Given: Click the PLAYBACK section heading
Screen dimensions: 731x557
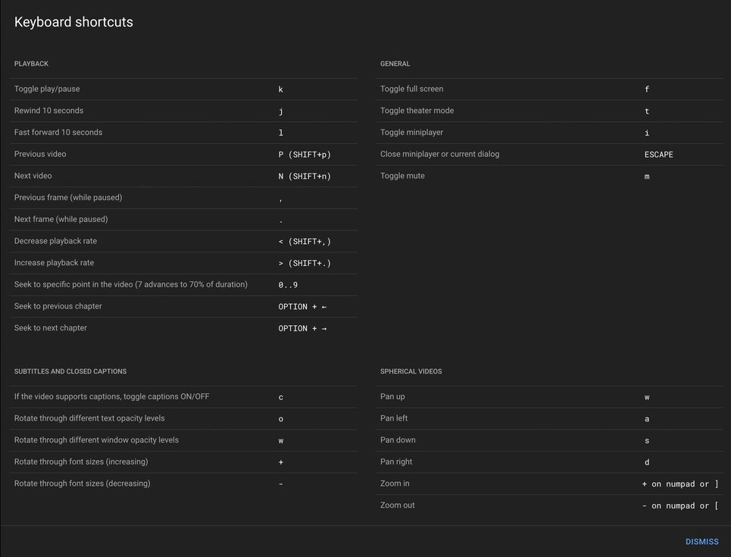Looking at the screenshot, I should [x=31, y=64].
